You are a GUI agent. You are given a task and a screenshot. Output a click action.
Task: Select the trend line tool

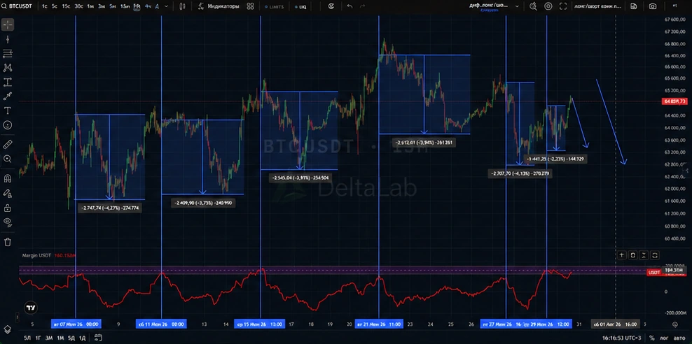pos(8,39)
